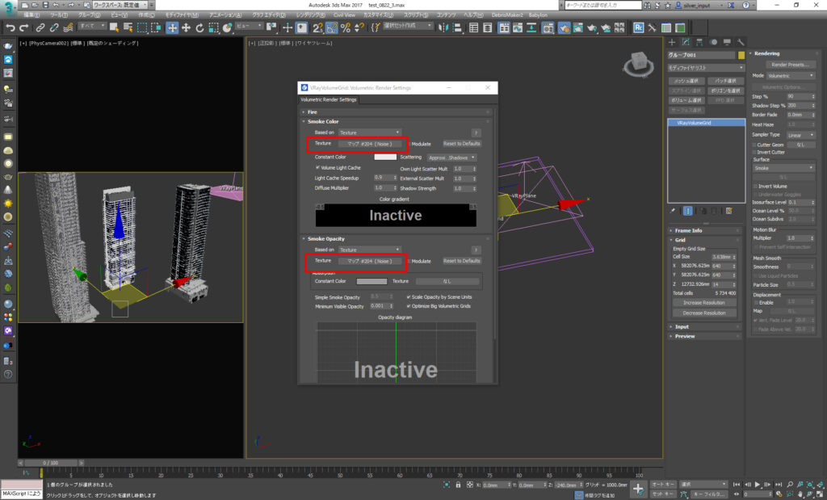The width and height of the screenshot is (827, 500).
Task: Click the ViewCube in wireframe viewport
Action: 637,62
